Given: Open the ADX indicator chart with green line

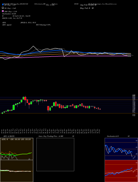Looking at the screenshot, I should click(x=17, y=149).
